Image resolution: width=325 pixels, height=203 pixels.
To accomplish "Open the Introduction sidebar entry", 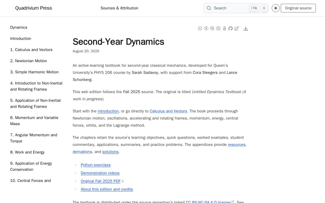I will pyautogui.click(x=21, y=39).
